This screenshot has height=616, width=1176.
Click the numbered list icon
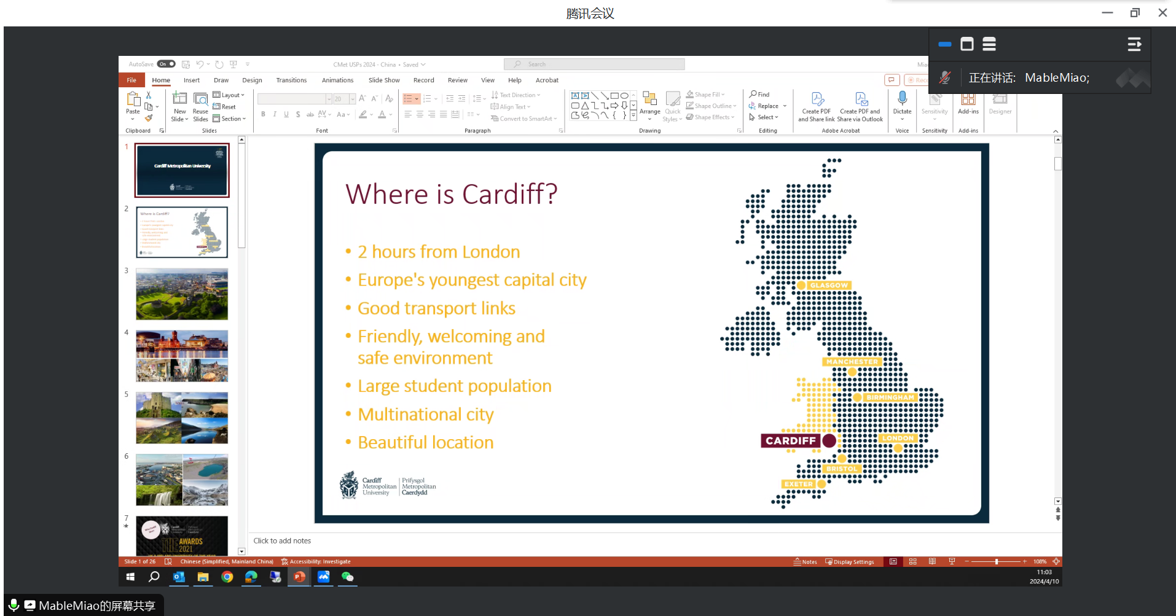point(428,99)
